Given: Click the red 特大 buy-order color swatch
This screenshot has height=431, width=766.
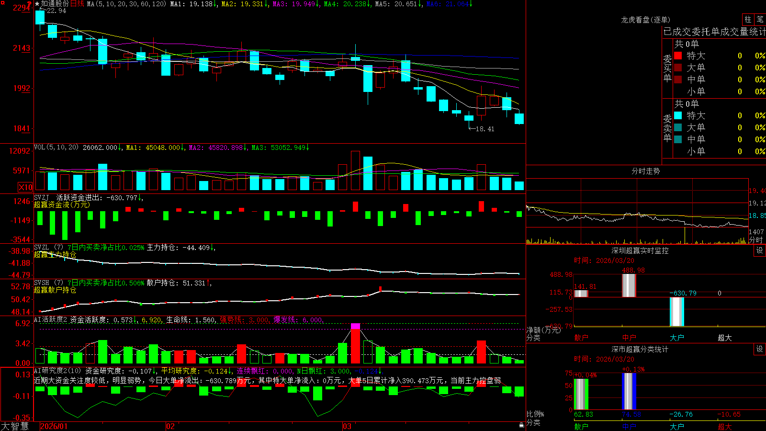Looking at the screenshot, I should click(x=678, y=56).
